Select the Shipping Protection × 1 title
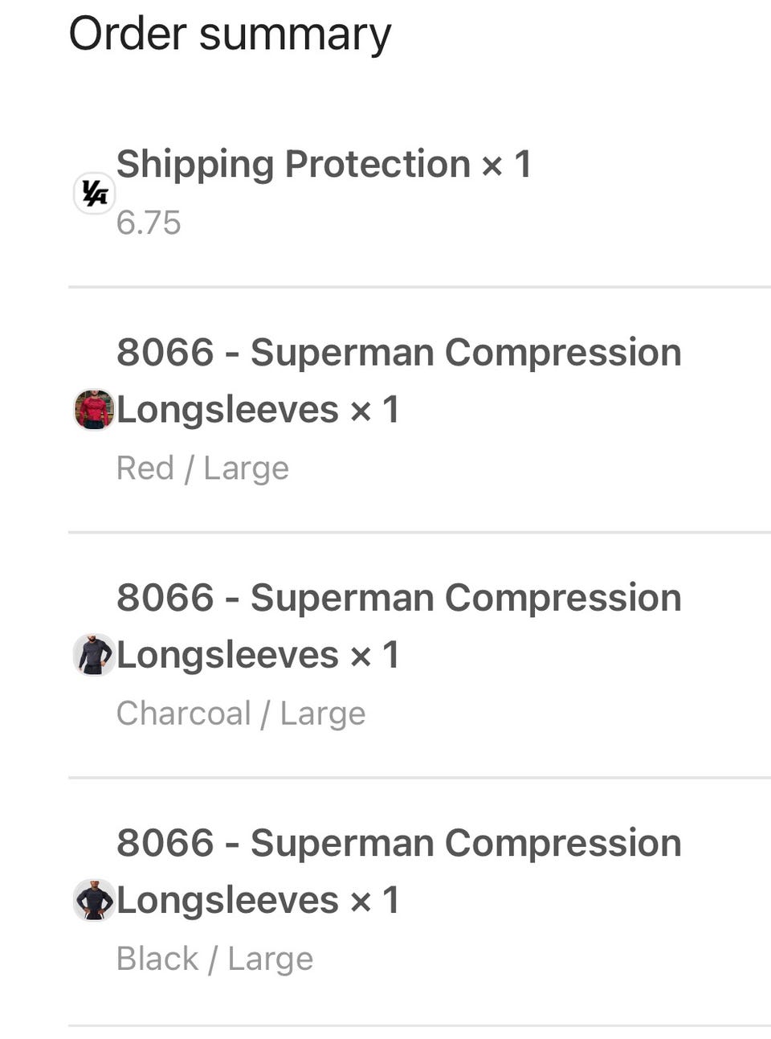The width and height of the screenshot is (771, 1039). click(x=324, y=165)
